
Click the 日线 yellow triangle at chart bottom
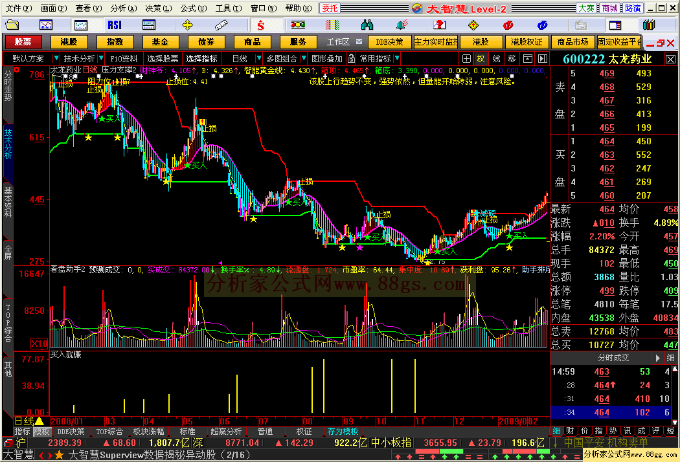[x=39, y=421]
